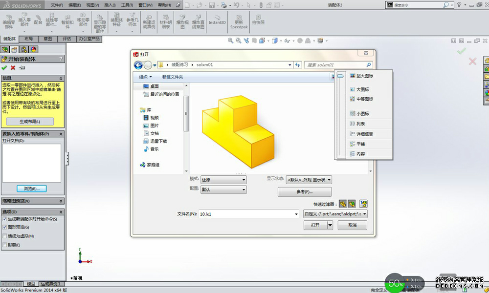The height and width of the screenshot is (293, 489).
Task: Click the 生成布局(L) button
Action: click(30, 122)
